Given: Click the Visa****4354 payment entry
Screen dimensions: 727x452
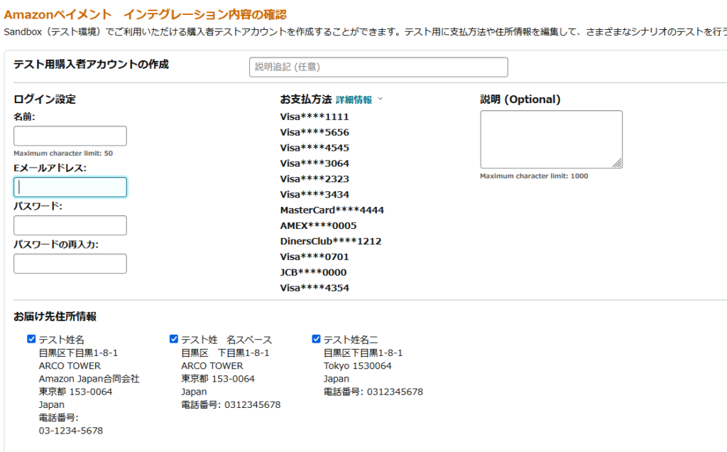Looking at the screenshot, I should 315,288.
